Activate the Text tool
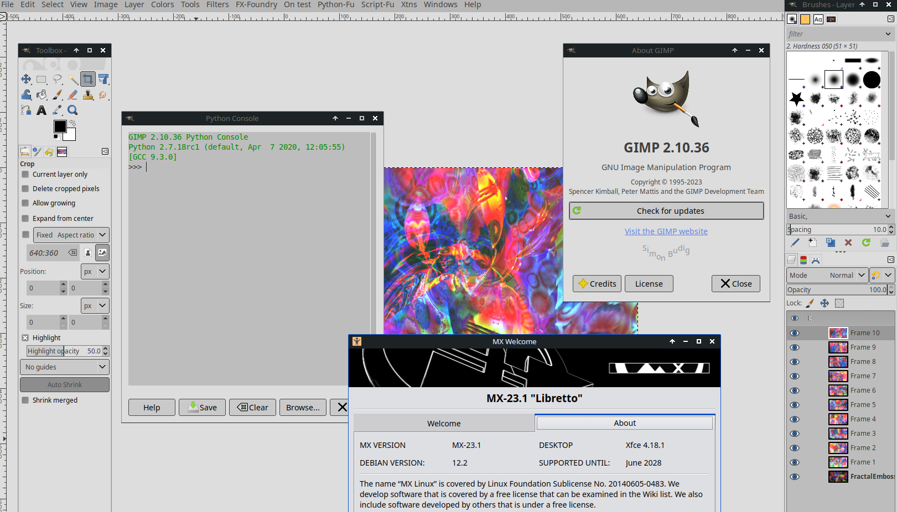This screenshot has width=897, height=512. pos(42,110)
